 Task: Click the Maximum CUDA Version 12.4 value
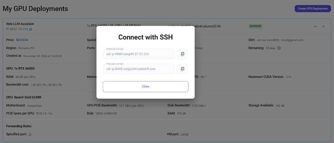[x=288, y=77]
